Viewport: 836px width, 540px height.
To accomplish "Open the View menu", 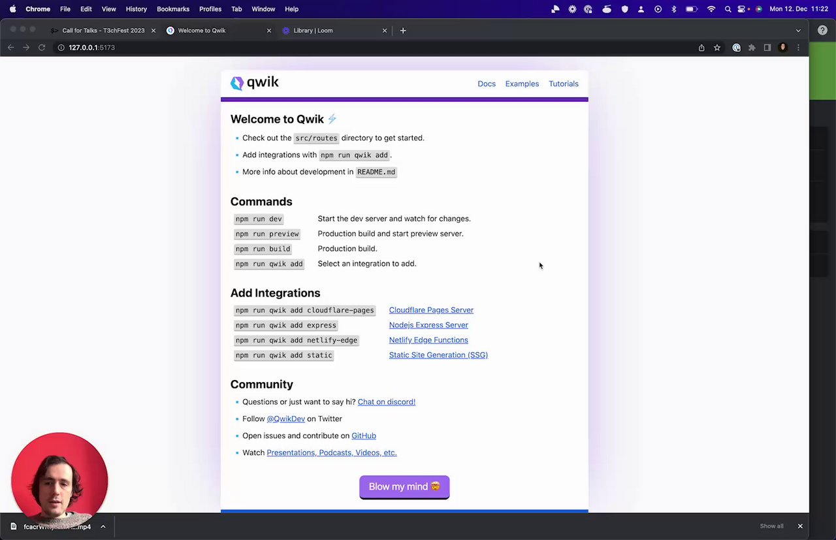I will click(x=109, y=9).
